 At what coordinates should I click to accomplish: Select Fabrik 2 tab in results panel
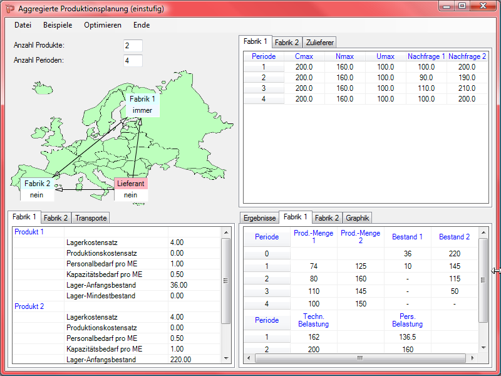click(x=327, y=218)
